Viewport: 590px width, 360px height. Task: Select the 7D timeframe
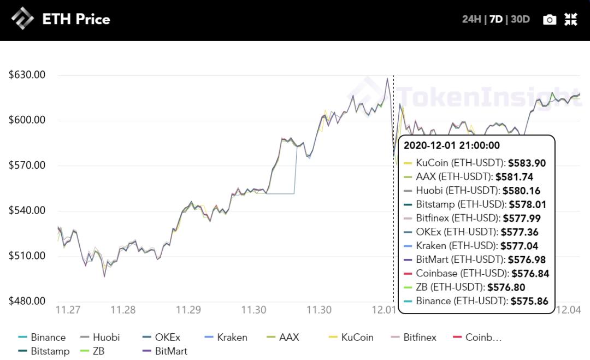click(x=495, y=20)
